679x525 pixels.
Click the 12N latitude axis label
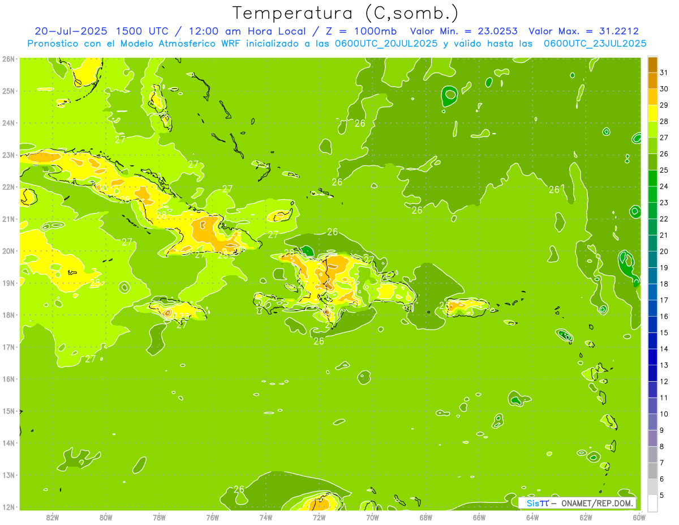(8, 507)
